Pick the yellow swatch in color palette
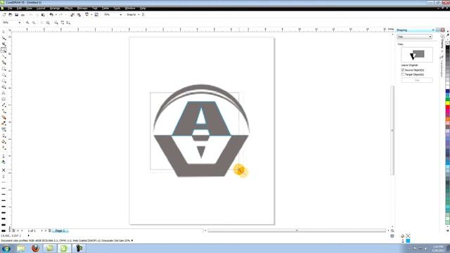Image resolution: width=450 pixels, height=253 pixels. 447,103
